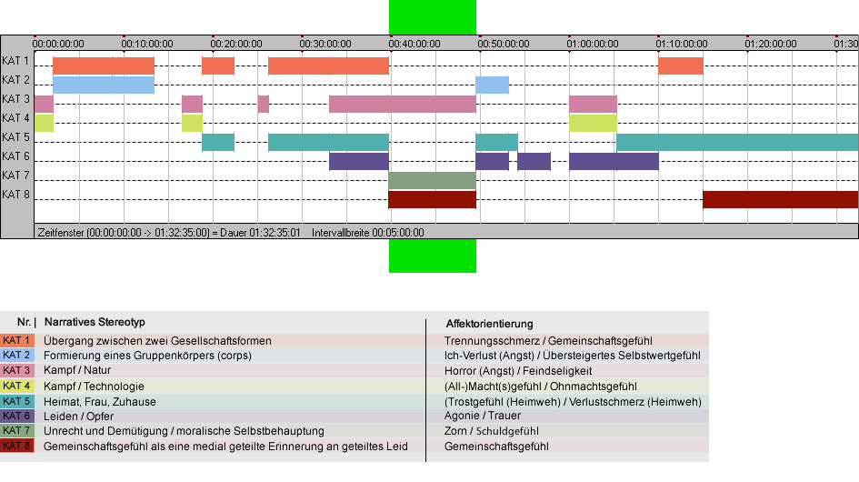
Task: Select the pink KAT 3 bar at 01:00:00:00
Action: [x=593, y=105]
